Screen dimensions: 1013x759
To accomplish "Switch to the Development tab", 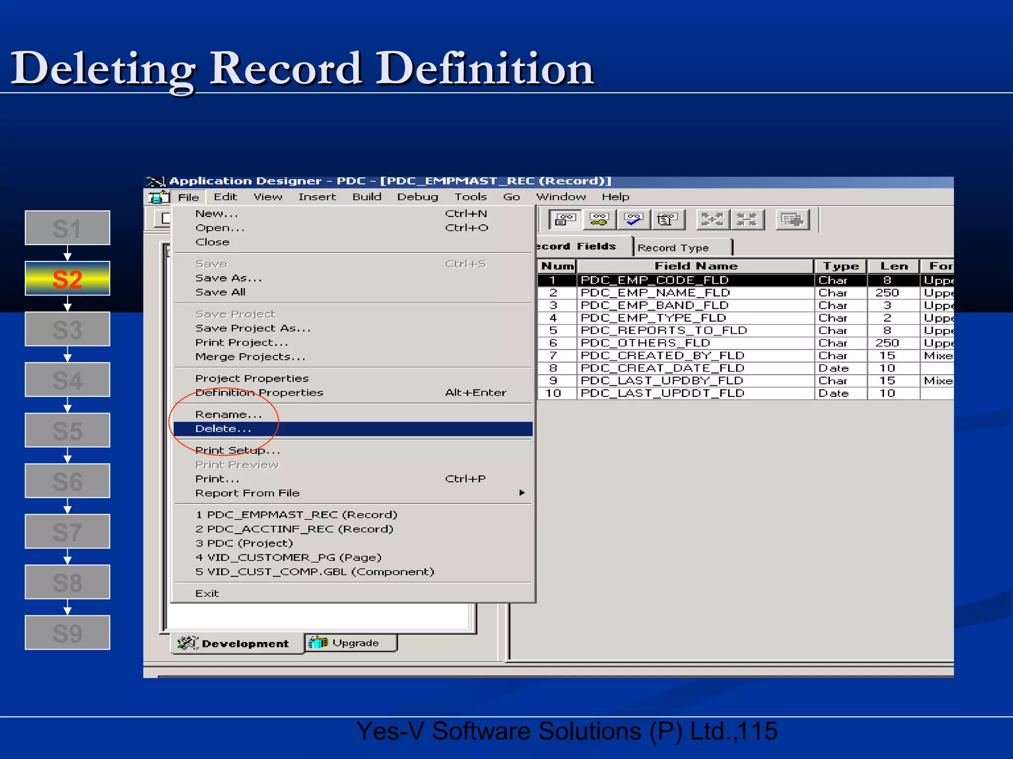I will point(237,643).
